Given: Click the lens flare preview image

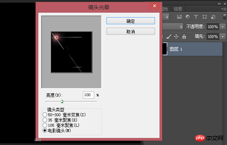Looking at the screenshot, I should tap(72, 52).
